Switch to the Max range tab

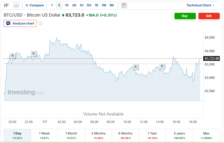point(206,136)
